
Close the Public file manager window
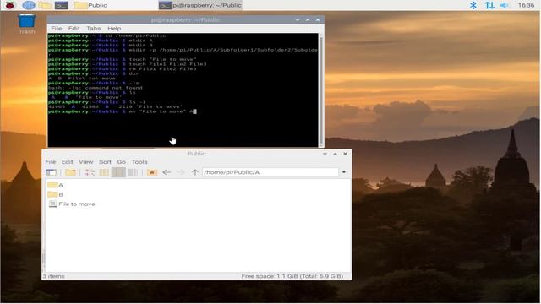pyautogui.click(x=345, y=154)
